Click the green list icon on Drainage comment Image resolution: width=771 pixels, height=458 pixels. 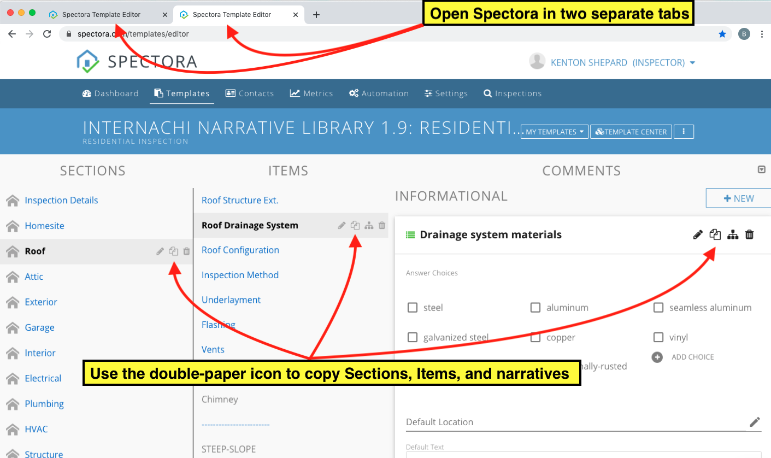(410, 235)
